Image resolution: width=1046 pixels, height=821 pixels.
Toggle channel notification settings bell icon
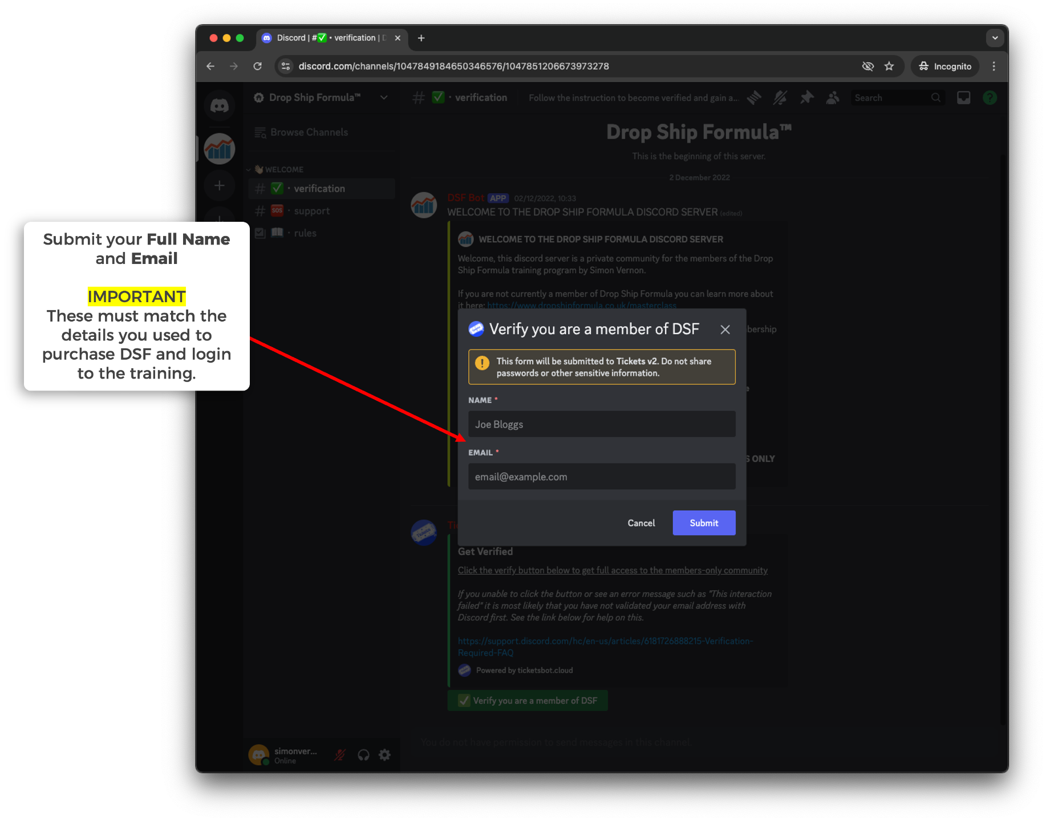click(x=780, y=98)
